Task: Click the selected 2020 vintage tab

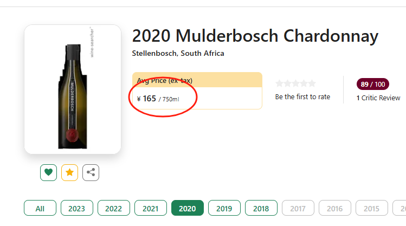Action: [x=188, y=208]
